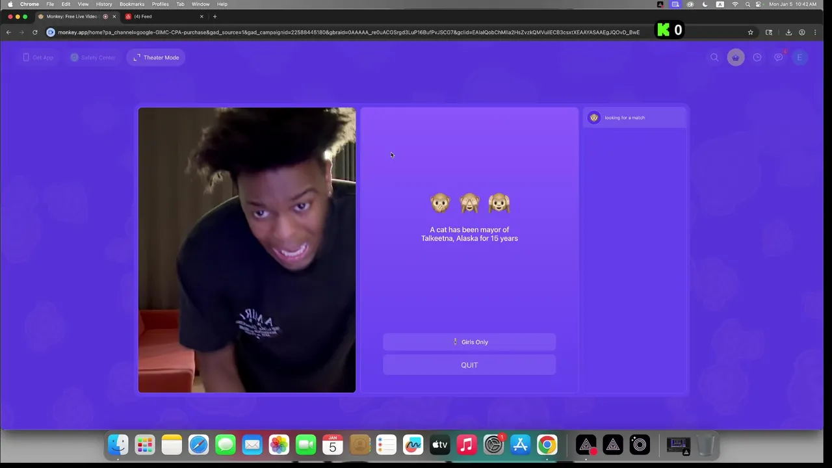Click the address bar URL
Viewport: 832px width, 468px height.
pyautogui.click(x=348, y=32)
